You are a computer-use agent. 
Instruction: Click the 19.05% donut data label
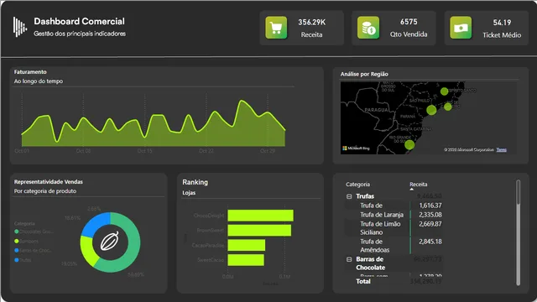point(69,264)
